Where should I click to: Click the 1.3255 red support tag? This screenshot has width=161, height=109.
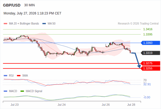click(150, 68)
